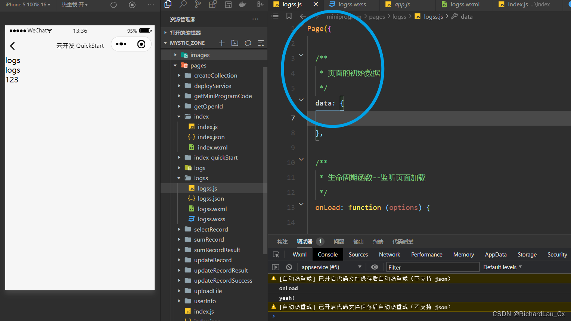Click the outline list icon in editor toolbar

275,16
